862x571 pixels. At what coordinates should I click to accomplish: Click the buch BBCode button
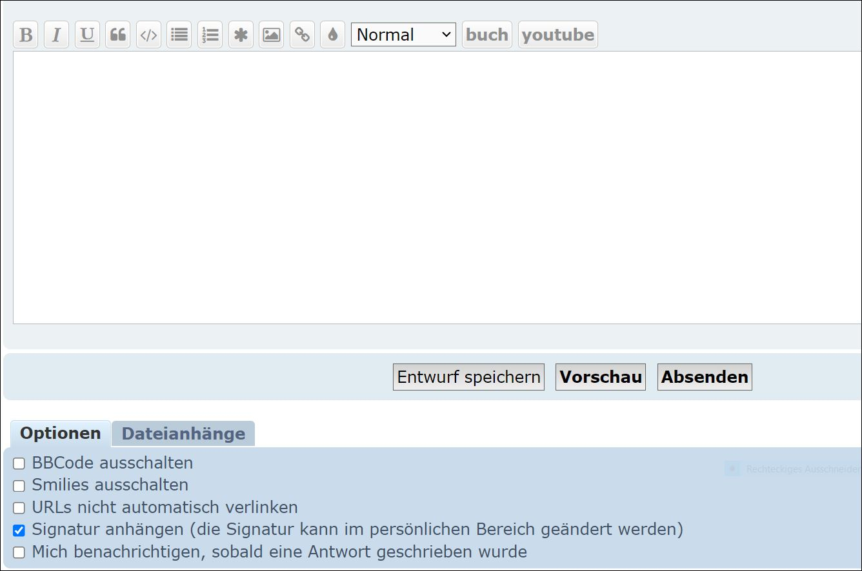pos(486,35)
